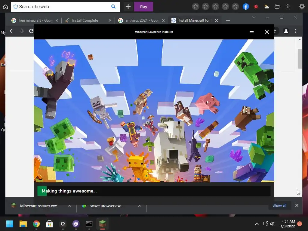Open the Chrome profile avatar icon
This screenshot has width=308, height=231.
(286, 31)
